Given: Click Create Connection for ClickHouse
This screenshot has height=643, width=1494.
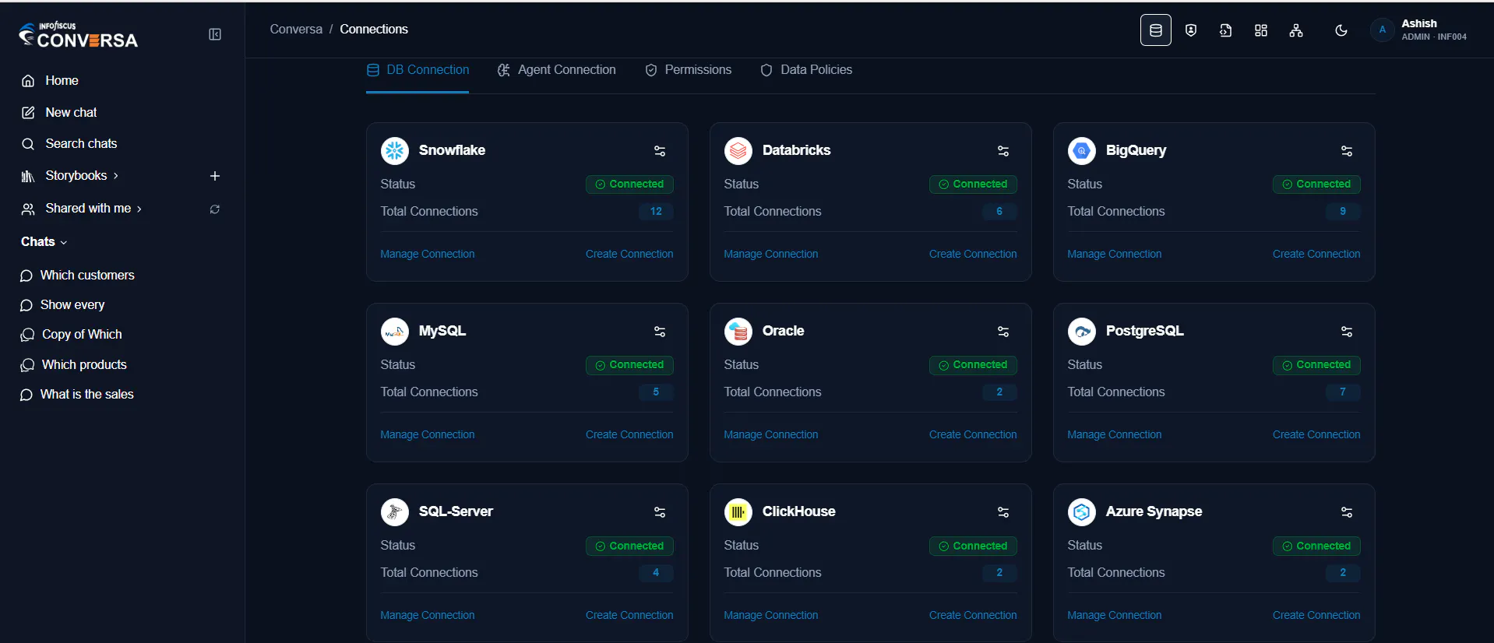Looking at the screenshot, I should 973,616.
